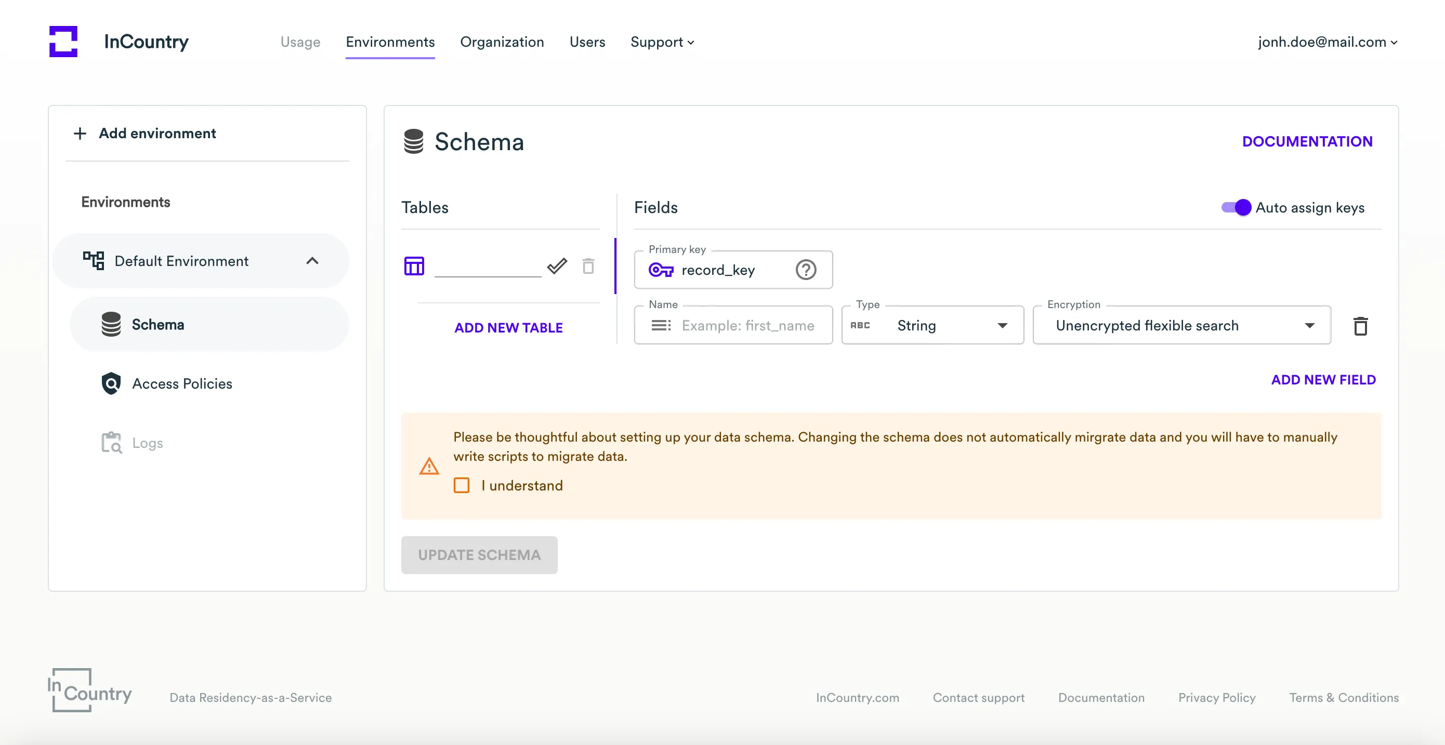Click ADD NEW FIELD
This screenshot has width=1445, height=745.
(x=1323, y=379)
